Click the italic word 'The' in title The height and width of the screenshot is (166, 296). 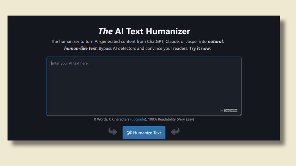[x=105, y=31]
